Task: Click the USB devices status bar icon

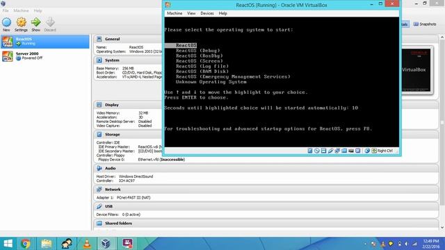Action: tap(330, 151)
